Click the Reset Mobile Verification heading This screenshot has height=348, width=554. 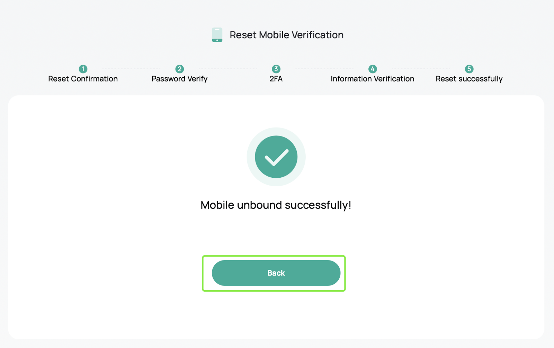click(x=287, y=35)
